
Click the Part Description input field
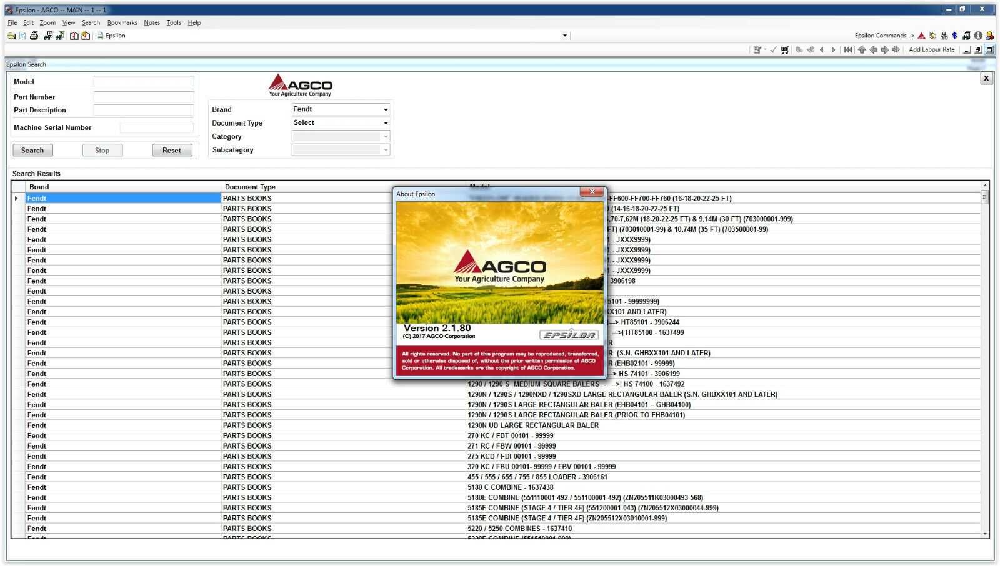tap(144, 110)
